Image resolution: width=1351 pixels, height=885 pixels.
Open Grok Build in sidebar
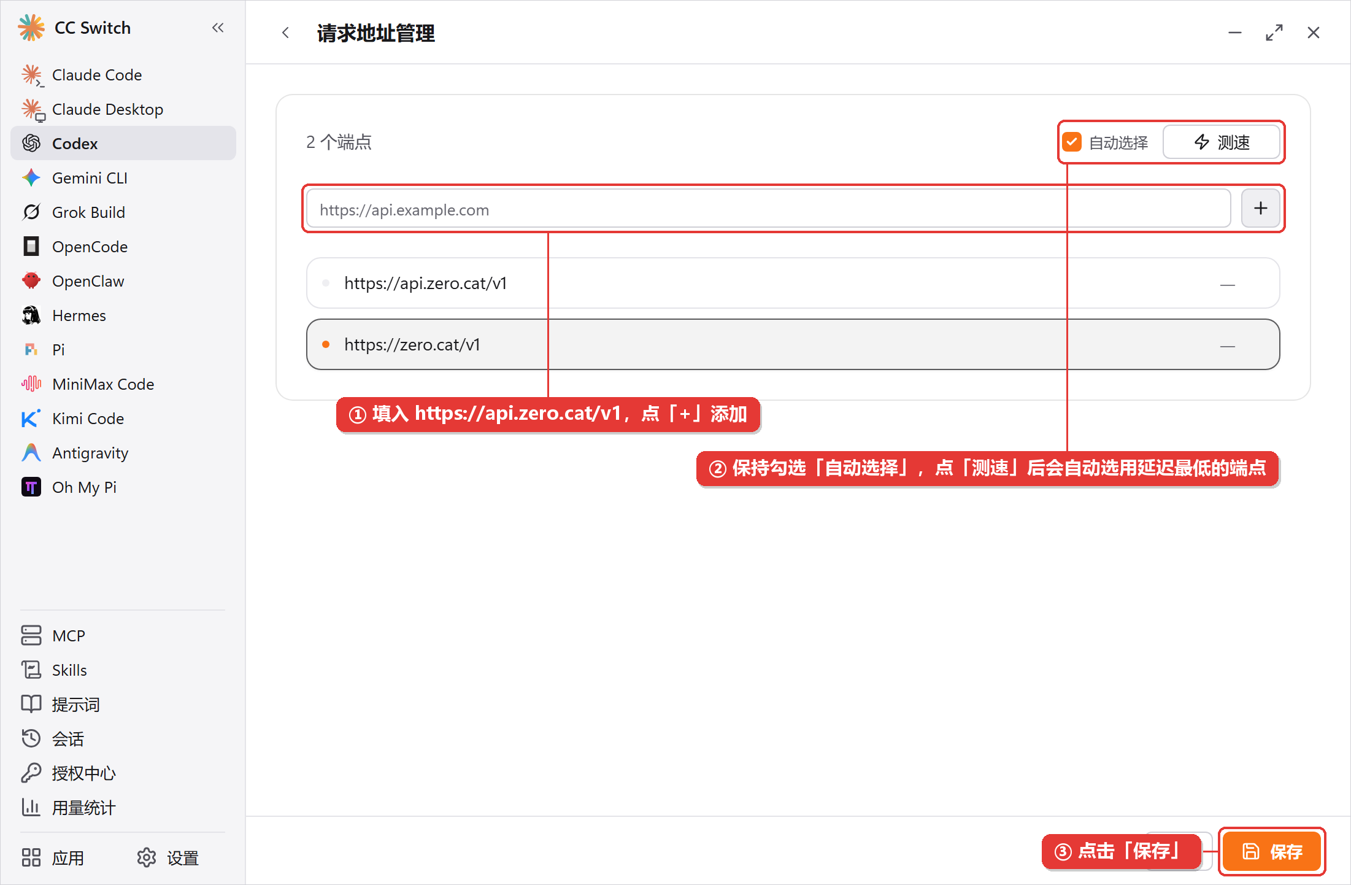pyautogui.click(x=123, y=212)
